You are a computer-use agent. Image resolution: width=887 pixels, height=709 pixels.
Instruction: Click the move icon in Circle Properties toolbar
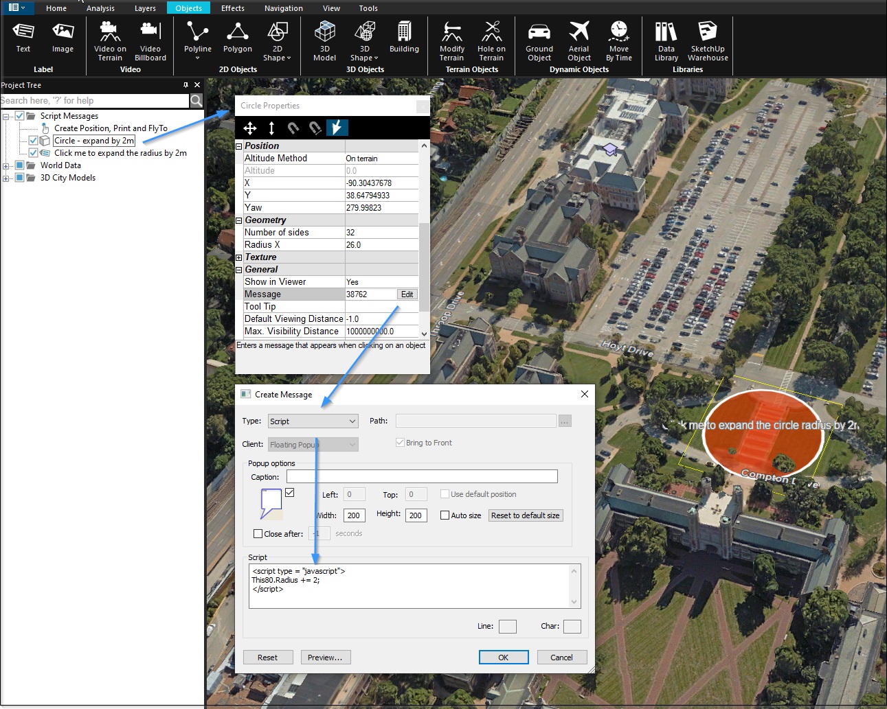click(250, 128)
